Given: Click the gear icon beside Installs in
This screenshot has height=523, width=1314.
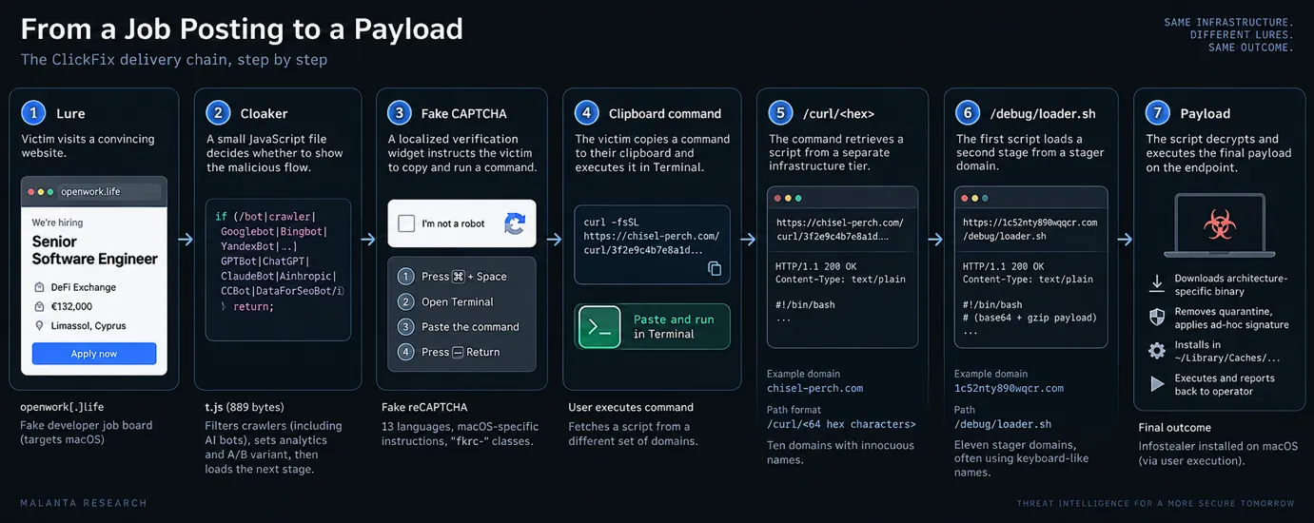Looking at the screenshot, I should (1157, 351).
